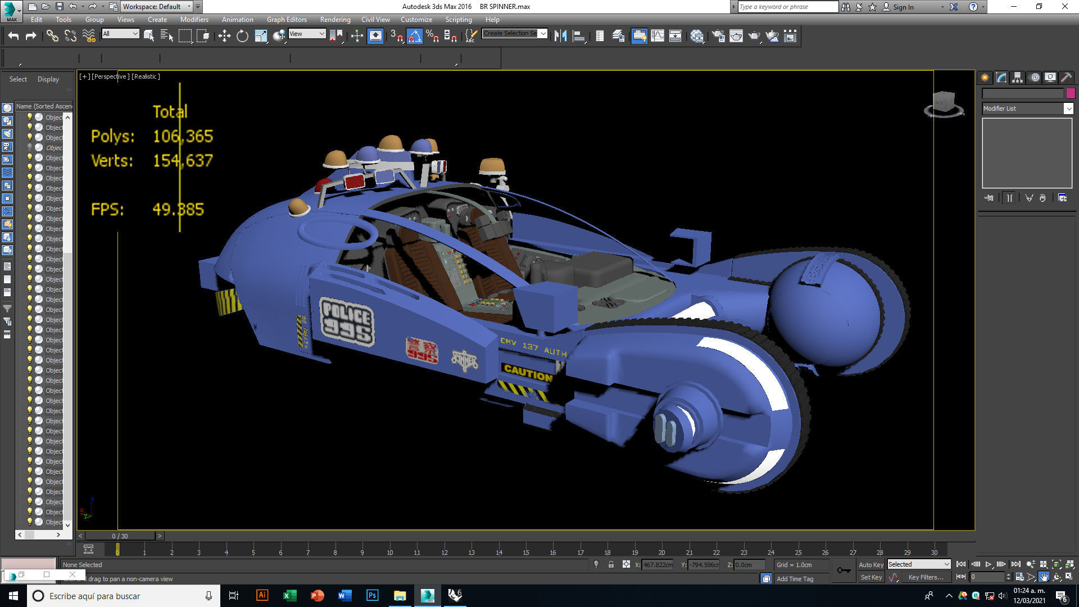Click the Align tool icon

click(x=579, y=36)
